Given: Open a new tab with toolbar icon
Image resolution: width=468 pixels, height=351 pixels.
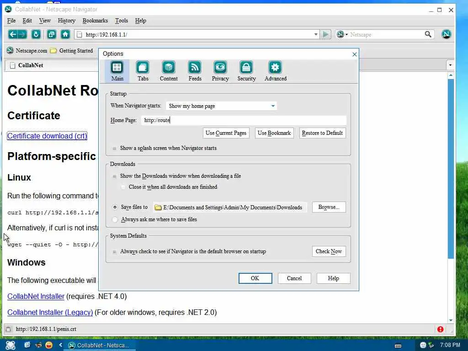Looking at the screenshot, I should click(x=51, y=34).
